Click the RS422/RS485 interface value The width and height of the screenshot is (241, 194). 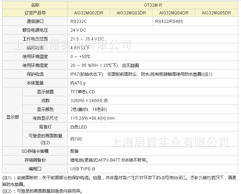[x=169, y=21]
